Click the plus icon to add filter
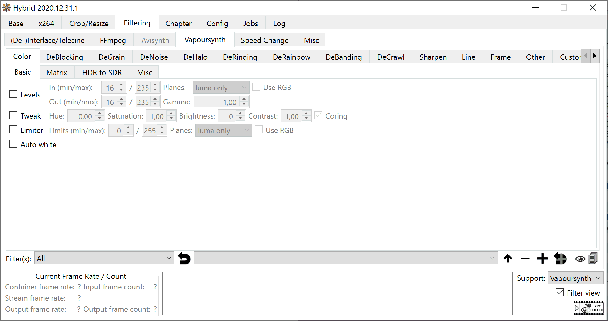 tap(542, 259)
